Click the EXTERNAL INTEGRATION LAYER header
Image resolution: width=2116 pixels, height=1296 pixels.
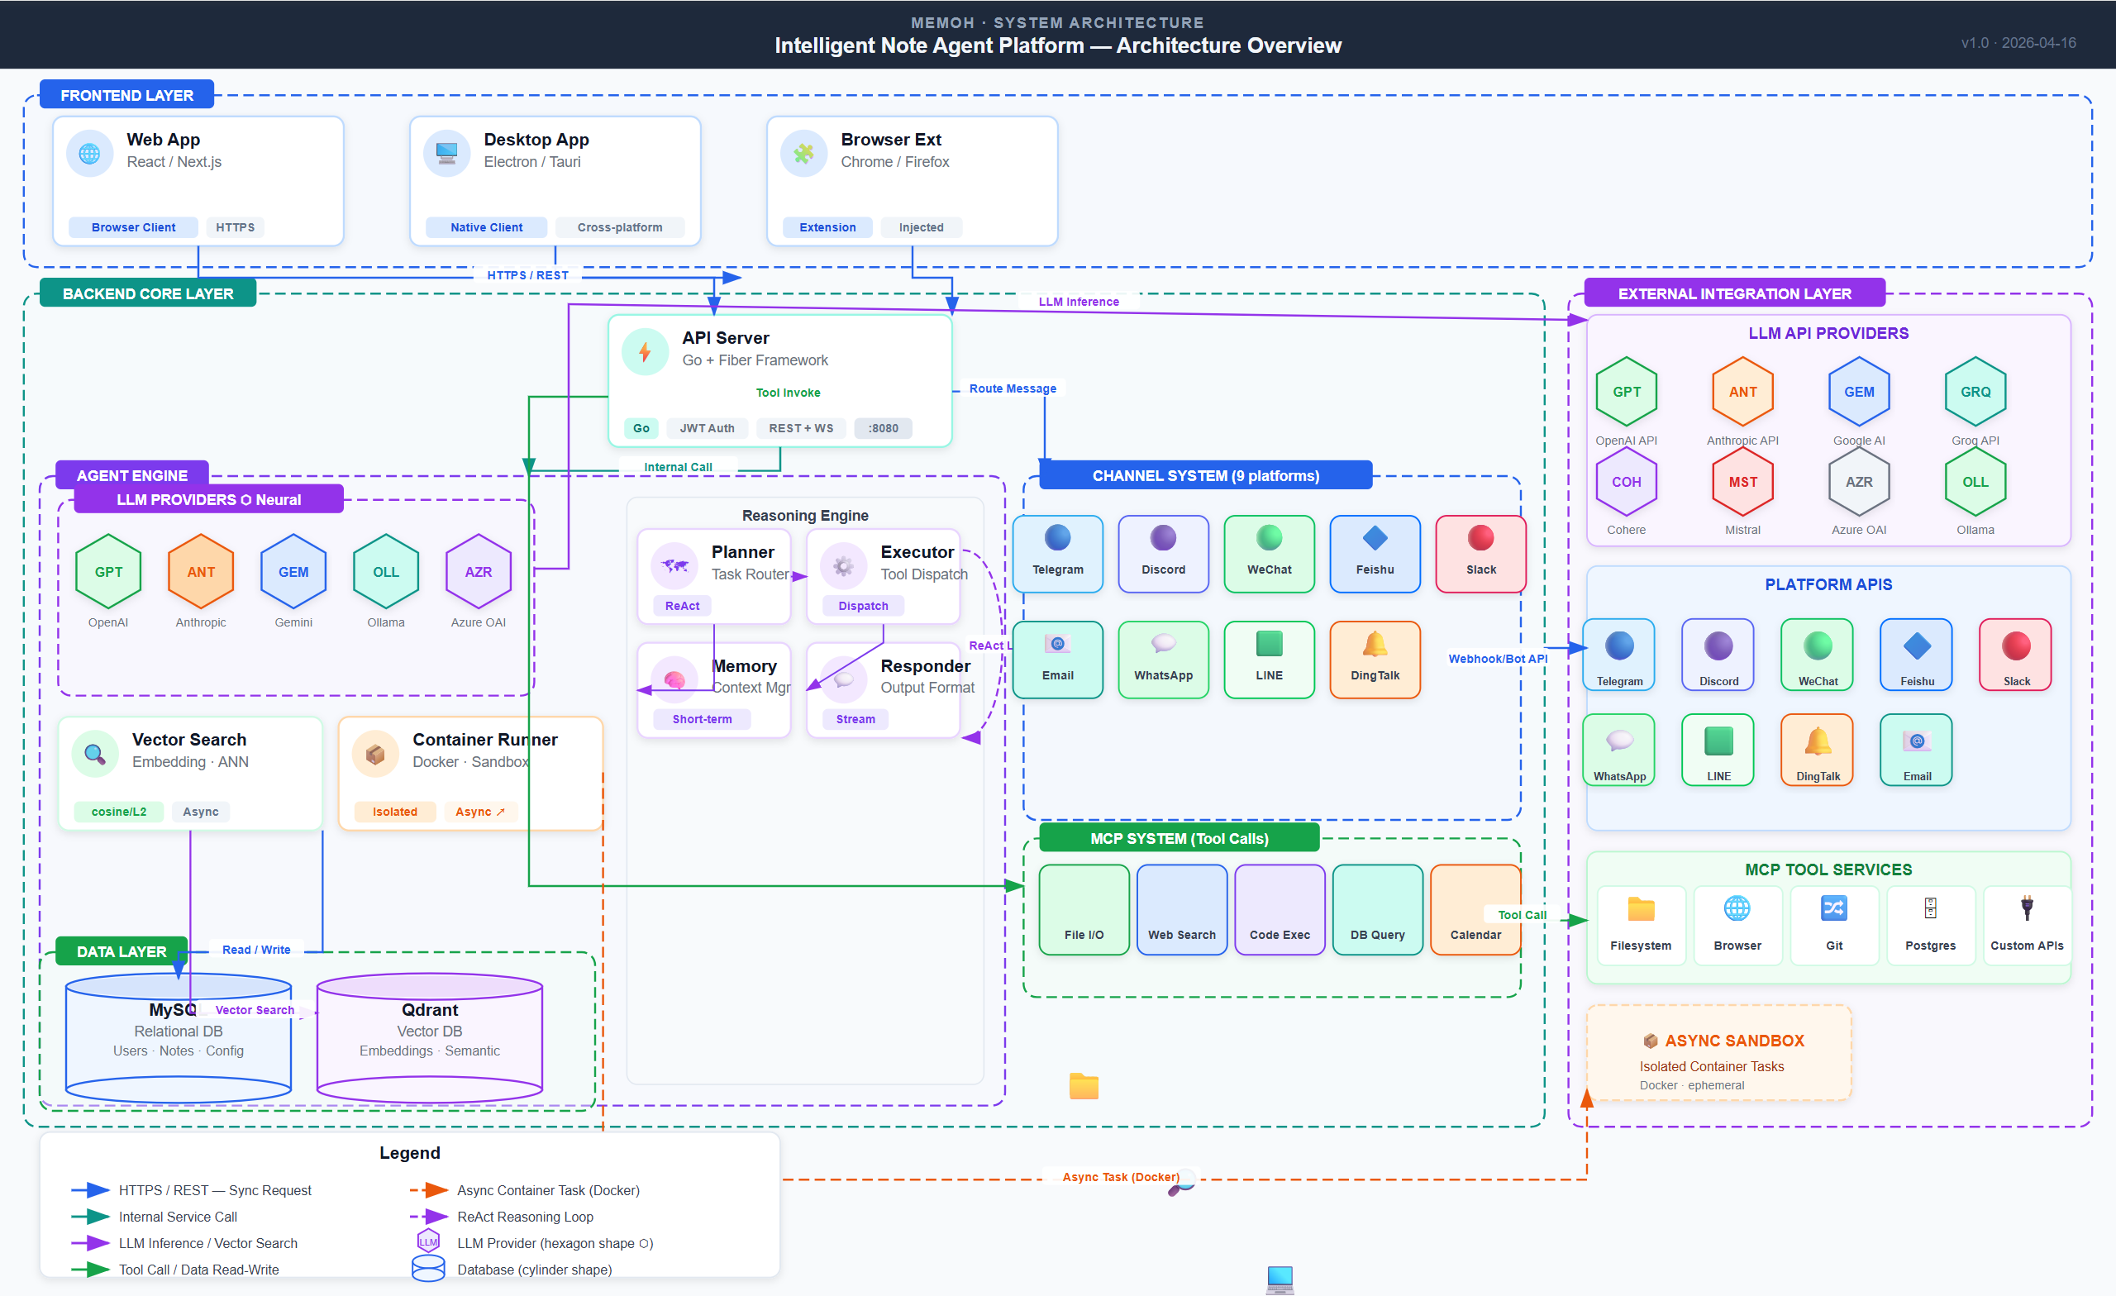pyautogui.click(x=1735, y=293)
